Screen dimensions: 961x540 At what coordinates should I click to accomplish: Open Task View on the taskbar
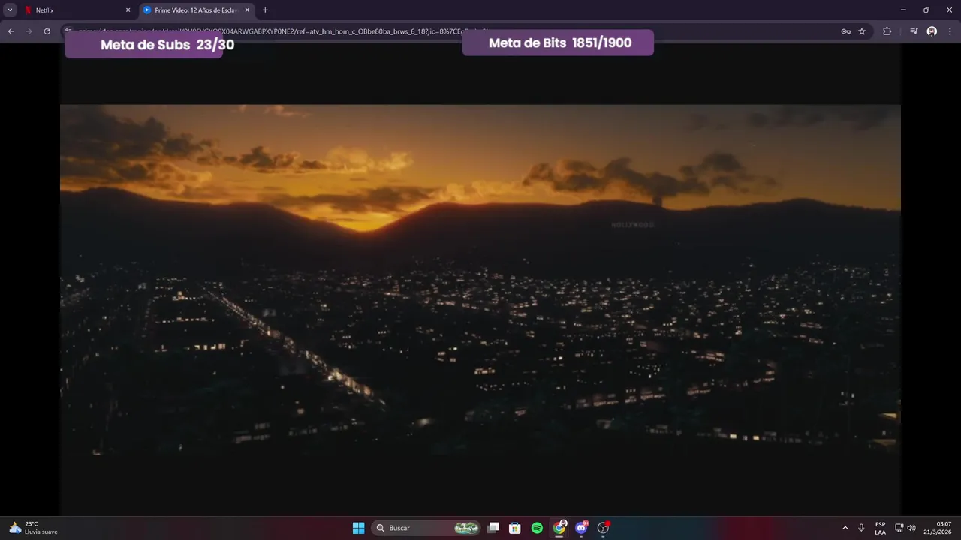tap(493, 528)
